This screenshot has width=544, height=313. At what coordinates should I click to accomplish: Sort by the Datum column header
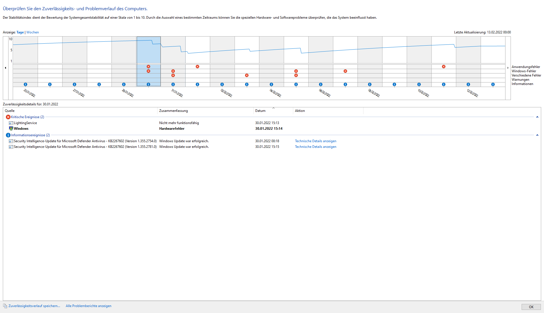tap(260, 111)
